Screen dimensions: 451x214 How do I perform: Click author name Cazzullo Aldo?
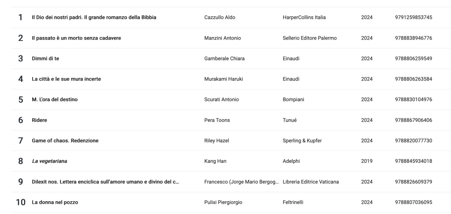220,18
